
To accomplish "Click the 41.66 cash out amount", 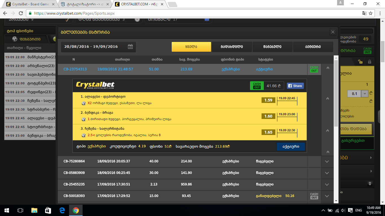I will (273, 86).
